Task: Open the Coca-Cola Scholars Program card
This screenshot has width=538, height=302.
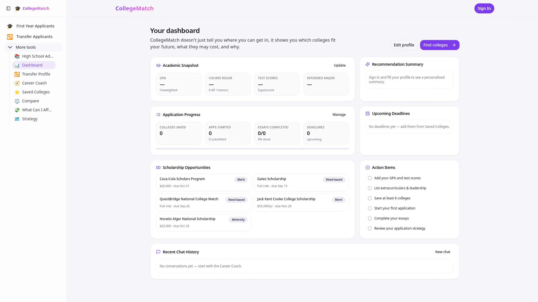Action: point(204,183)
